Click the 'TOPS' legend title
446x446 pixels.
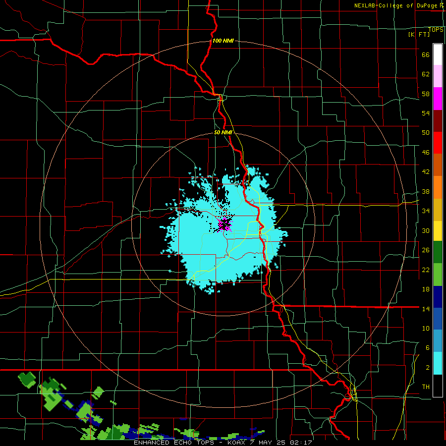(x=436, y=29)
